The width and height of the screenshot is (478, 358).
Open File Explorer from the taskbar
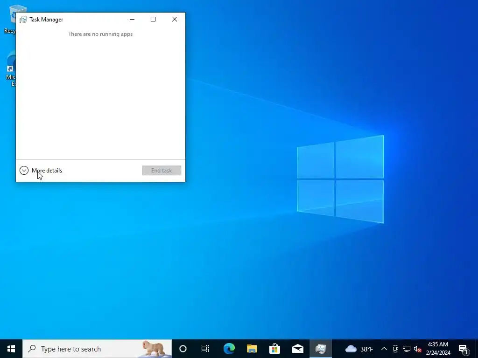pyautogui.click(x=252, y=349)
